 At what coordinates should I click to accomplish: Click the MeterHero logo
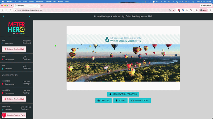tap(17, 28)
